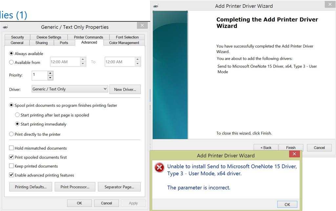Click the New Driver button

[x=125, y=89]
